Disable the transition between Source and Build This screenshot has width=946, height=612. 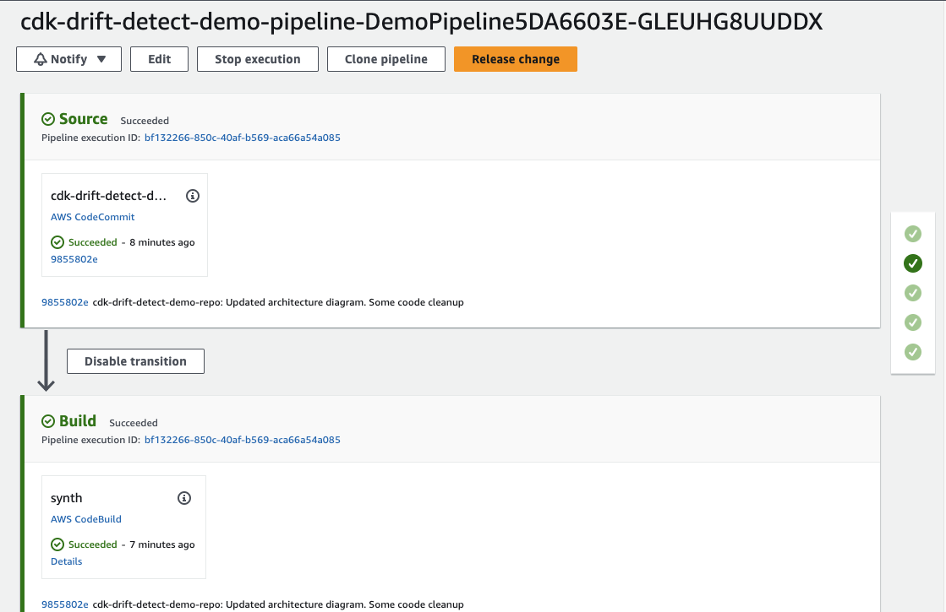pos(135,360)
